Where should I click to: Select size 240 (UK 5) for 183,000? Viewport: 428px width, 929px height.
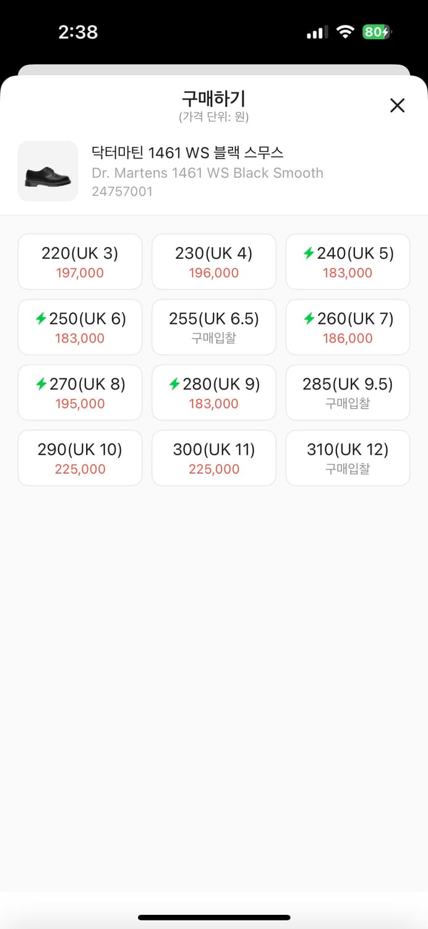(348, 261)
